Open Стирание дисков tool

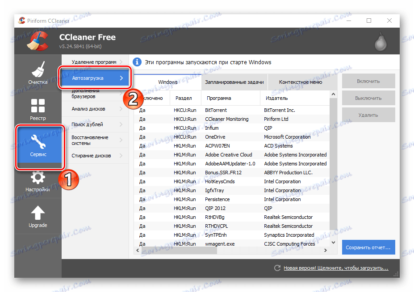(x=95, y=156)
